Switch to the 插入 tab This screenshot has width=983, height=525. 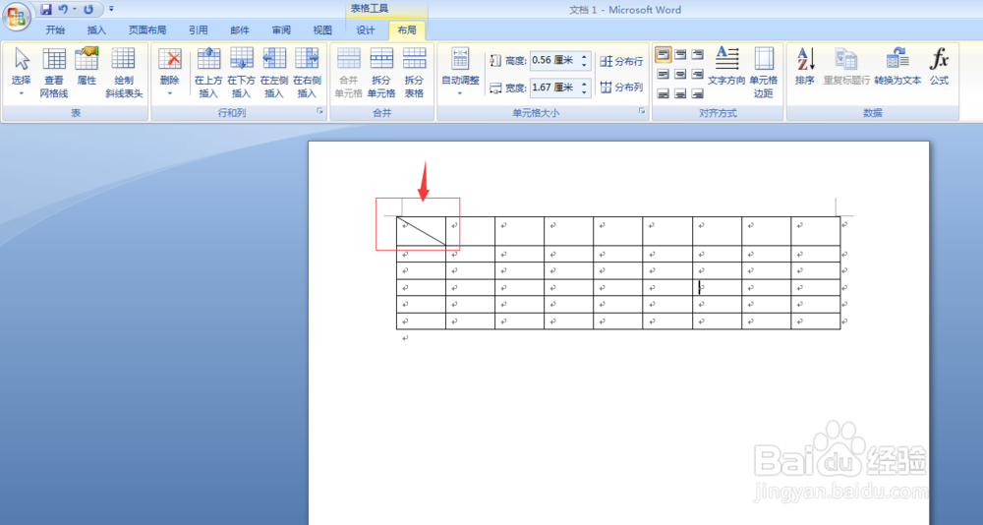coord(96,30)
